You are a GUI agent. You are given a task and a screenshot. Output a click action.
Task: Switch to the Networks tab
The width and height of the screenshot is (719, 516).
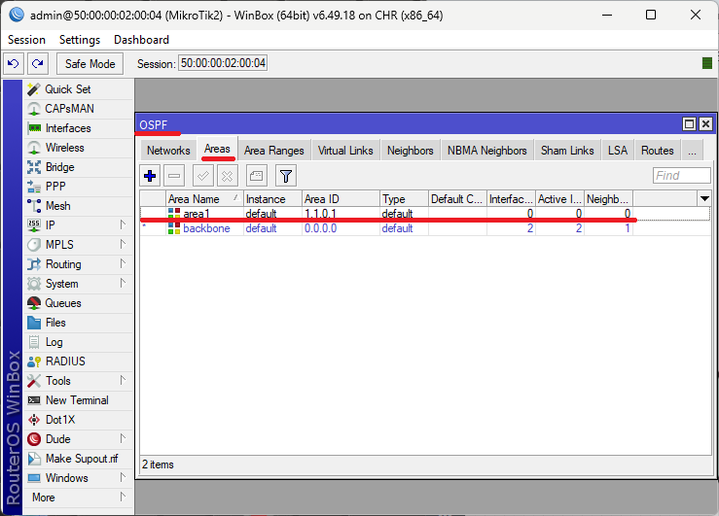click(168, 151)
